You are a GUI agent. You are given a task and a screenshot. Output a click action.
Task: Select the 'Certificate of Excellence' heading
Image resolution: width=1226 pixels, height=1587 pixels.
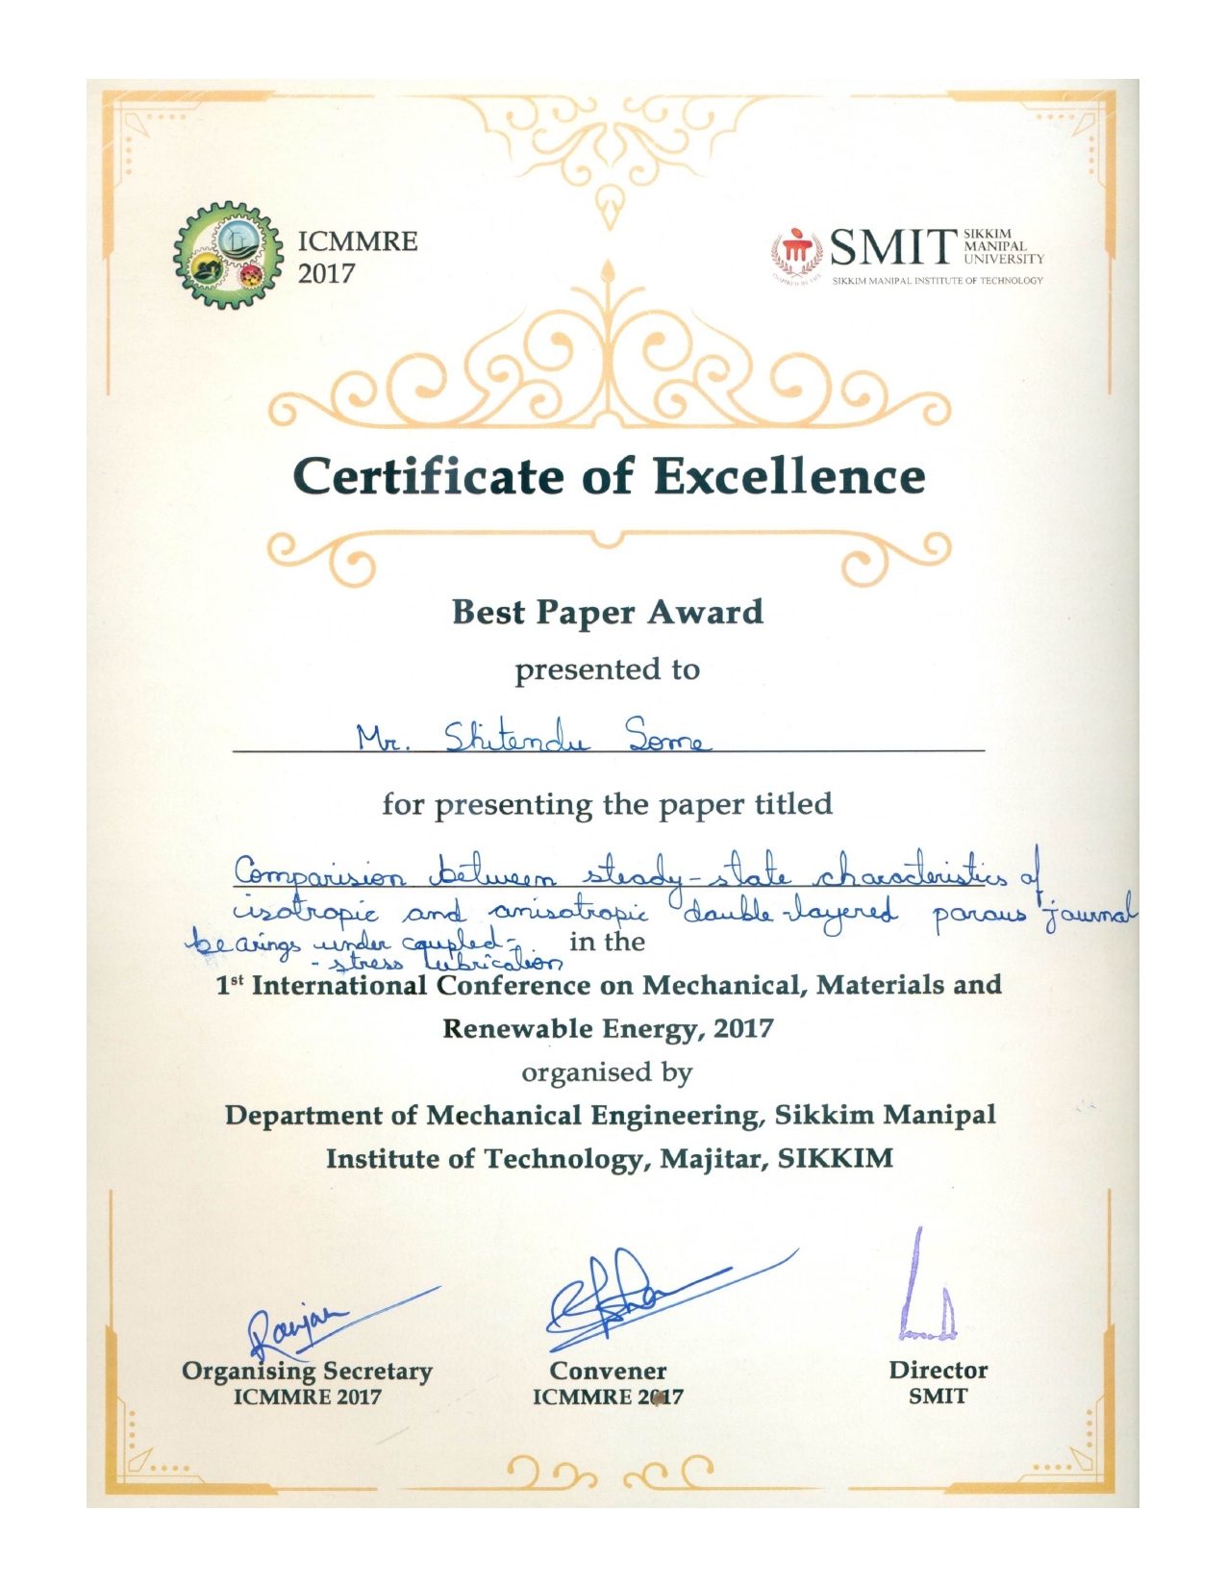click(609, 476)
